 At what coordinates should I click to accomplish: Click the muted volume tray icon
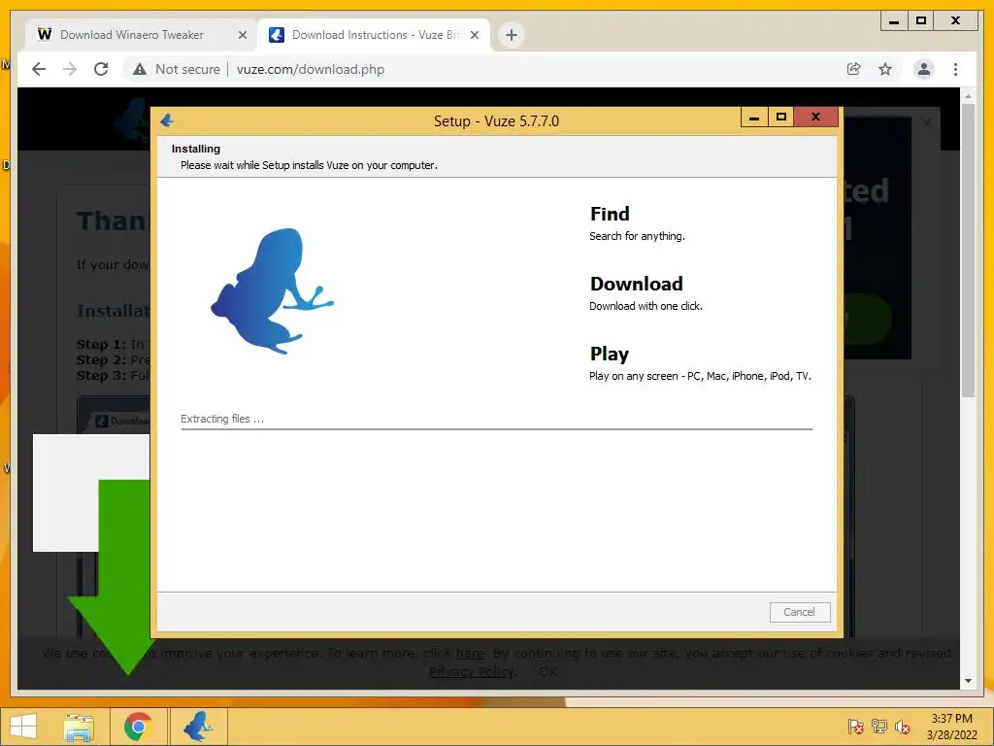pyautogui.click(x=902, y=727)
